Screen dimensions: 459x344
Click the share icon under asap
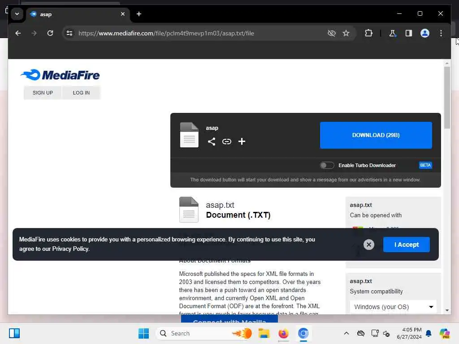pos(212,142)
